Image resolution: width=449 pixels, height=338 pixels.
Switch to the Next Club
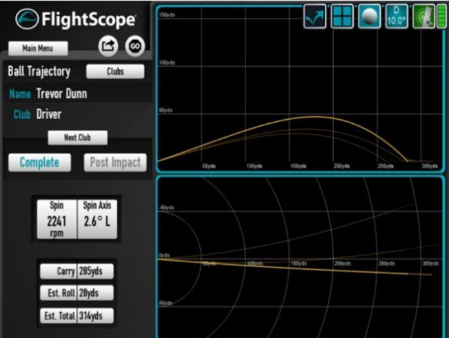point(78,138)
